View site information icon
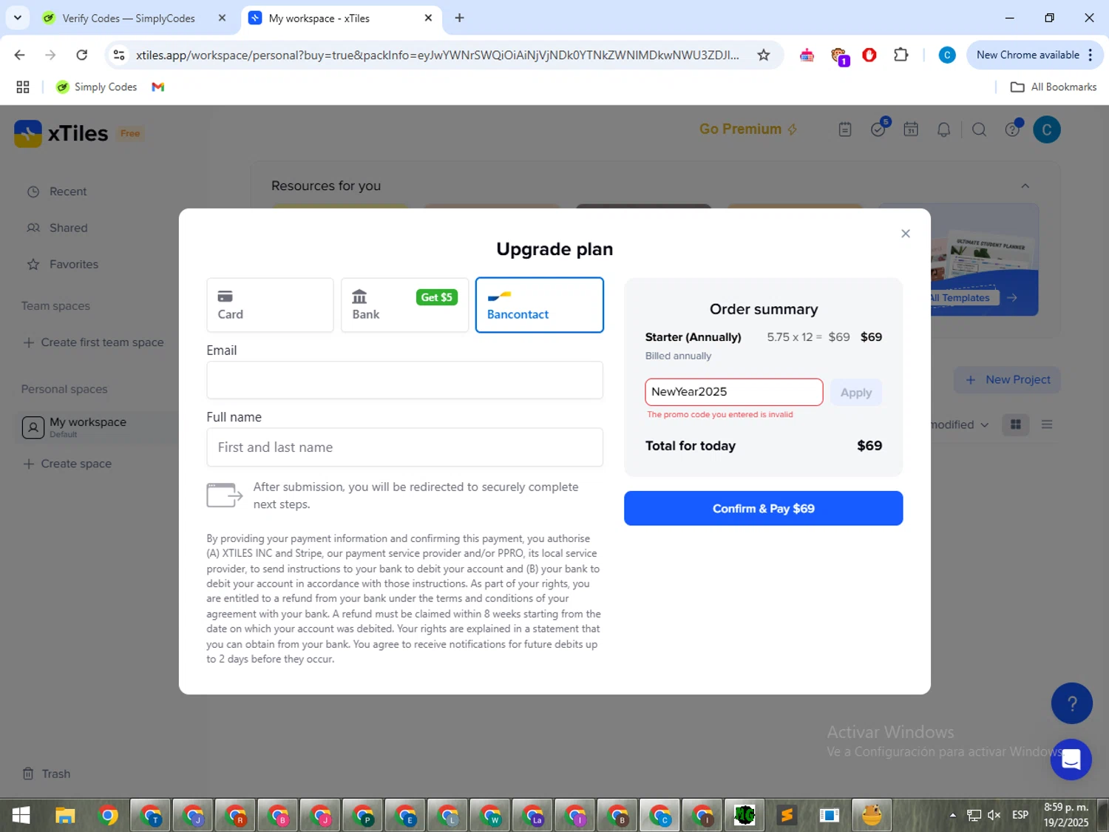The image size is (1109, 832). [119, 55]
